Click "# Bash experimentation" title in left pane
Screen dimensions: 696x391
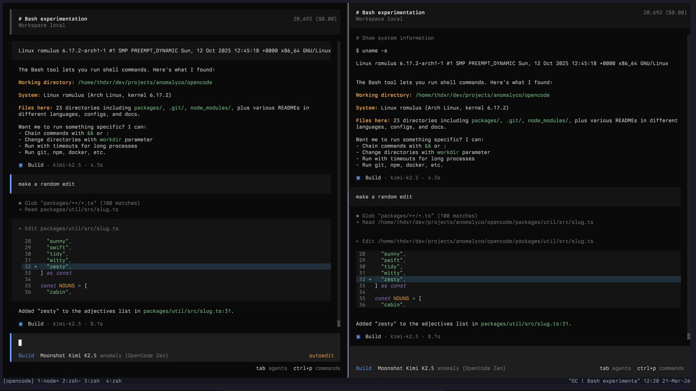coord(53,19)
